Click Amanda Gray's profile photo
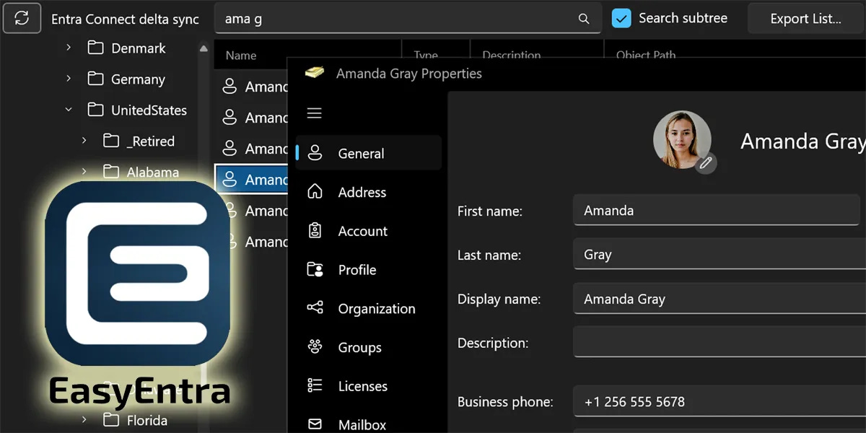 point(681,139)
